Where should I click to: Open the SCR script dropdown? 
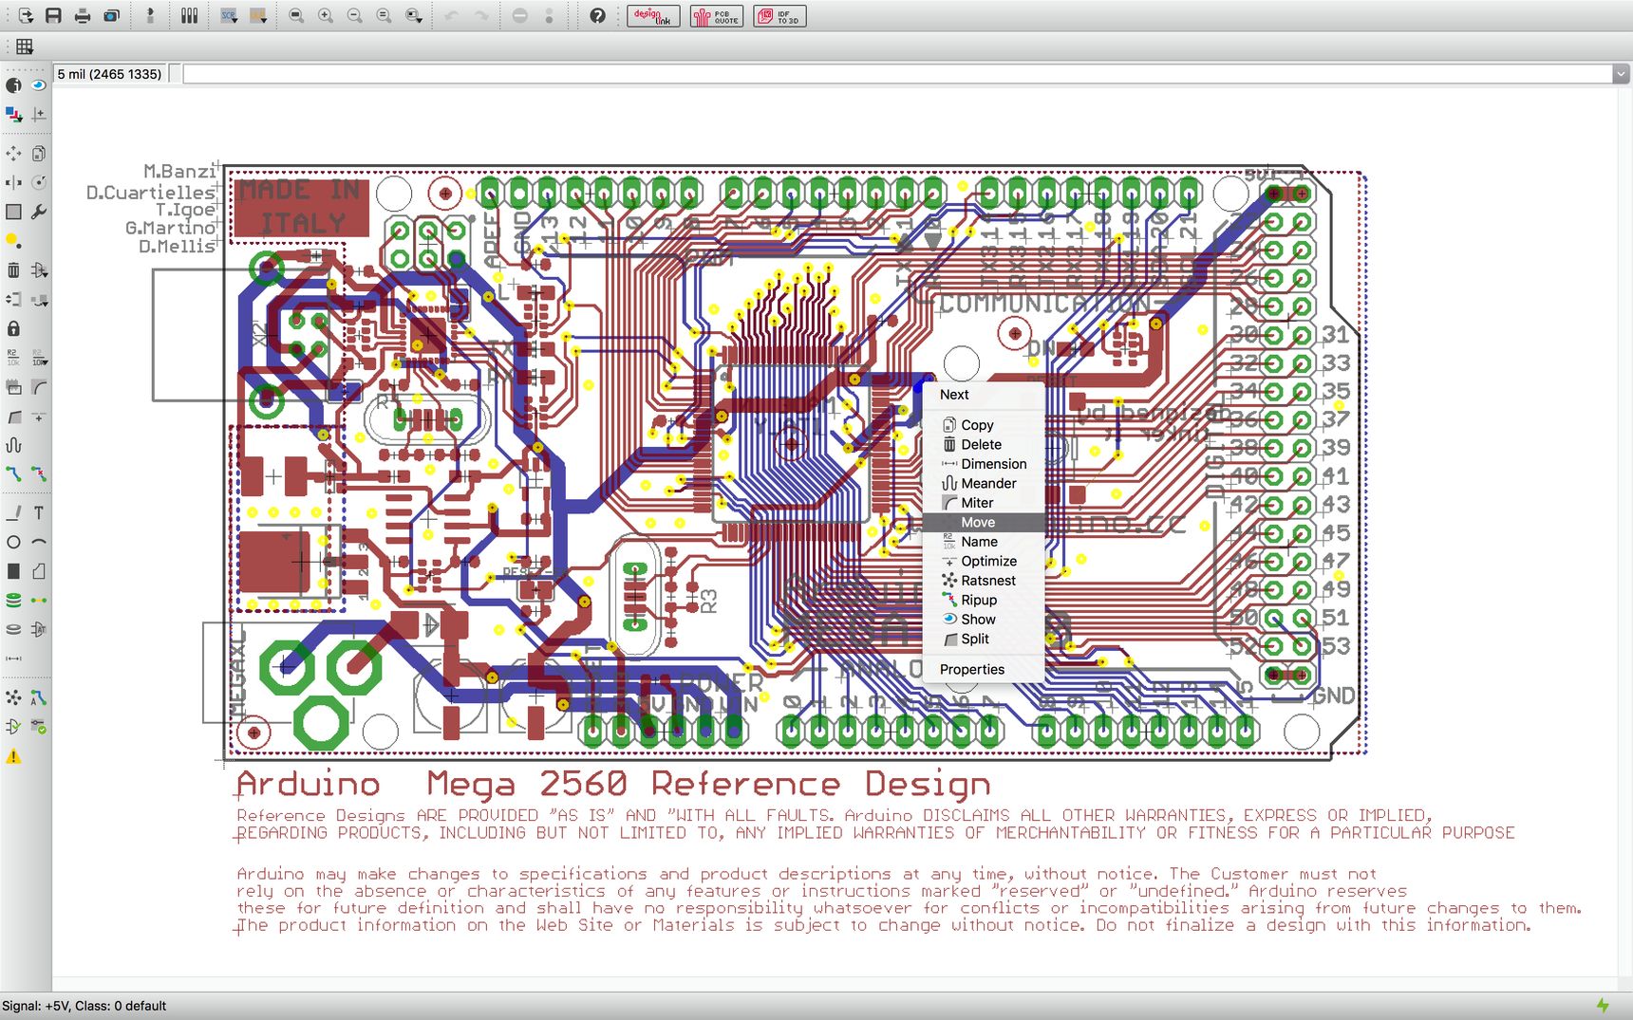229,15
